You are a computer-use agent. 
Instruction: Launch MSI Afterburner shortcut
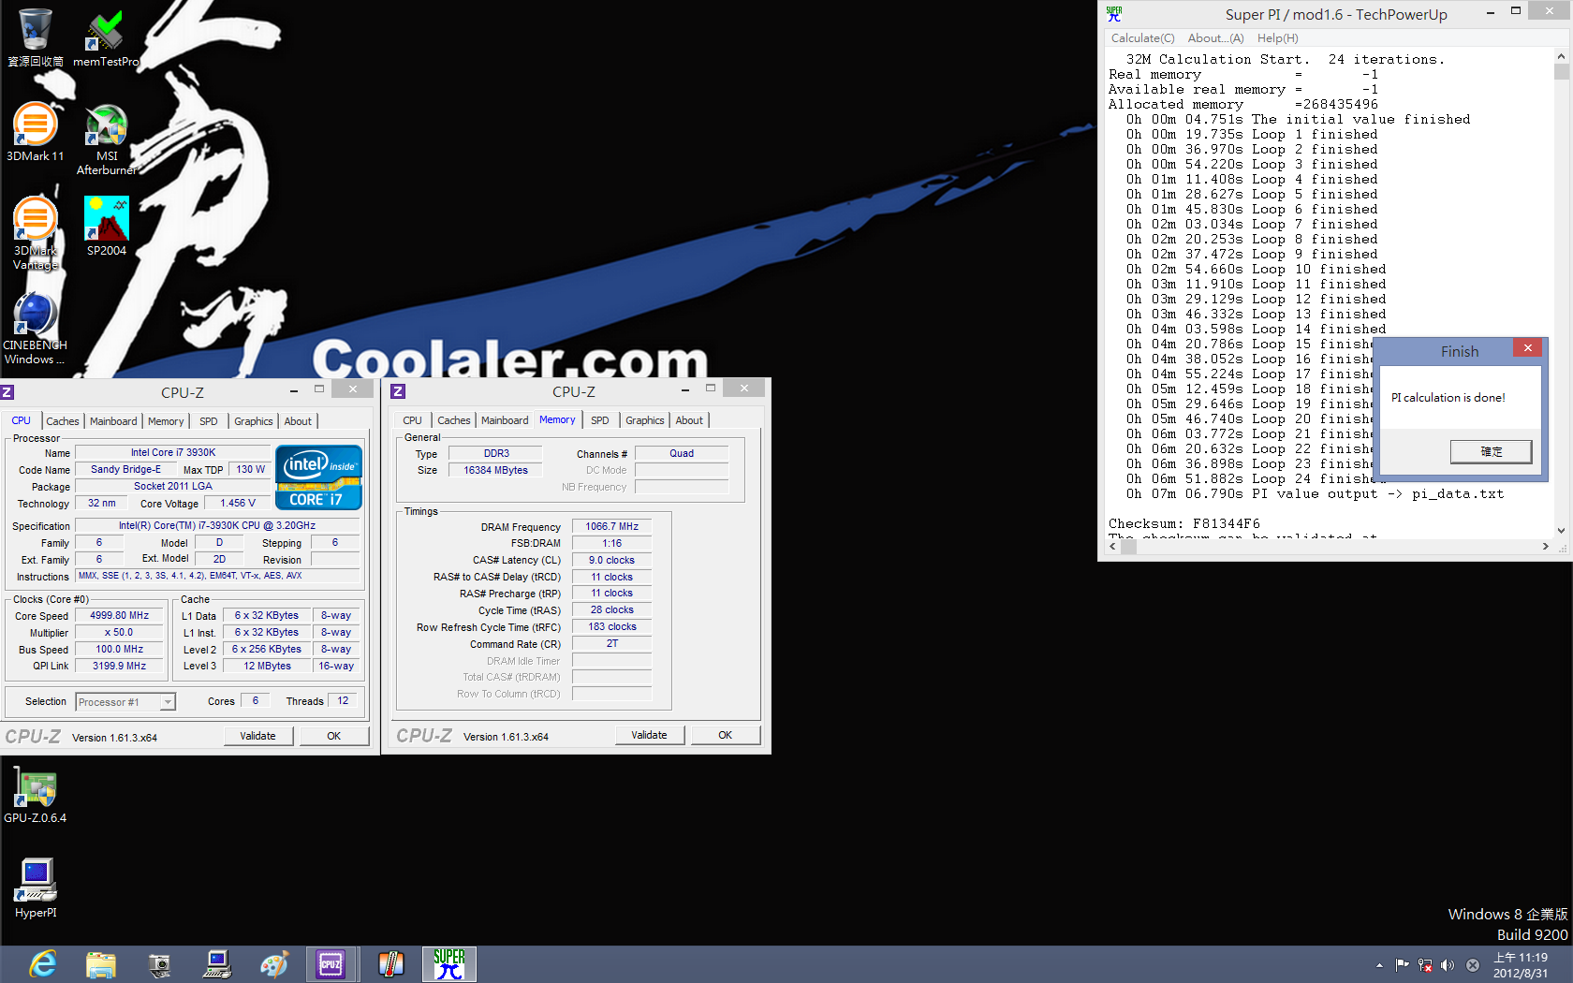click(107, 139)
